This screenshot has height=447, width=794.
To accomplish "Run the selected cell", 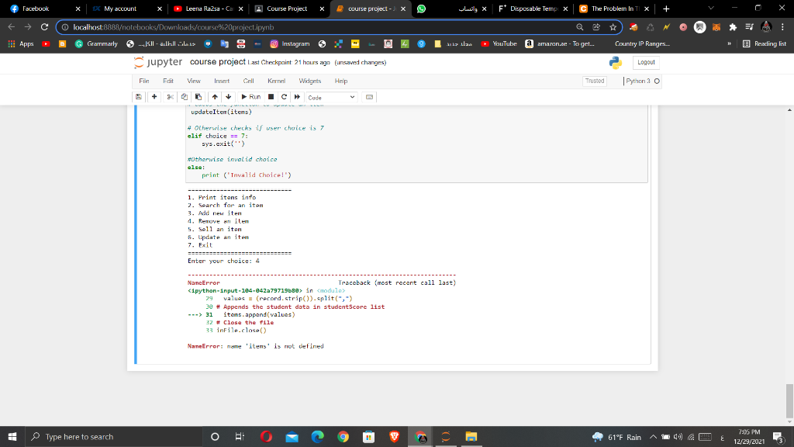I will point(250,97).
